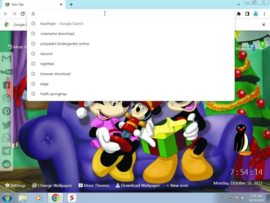Image resolution: width=270 pixels, height=203 pixels.
Task: Open a new tab with the plus button
Action: tap(71, 4)
